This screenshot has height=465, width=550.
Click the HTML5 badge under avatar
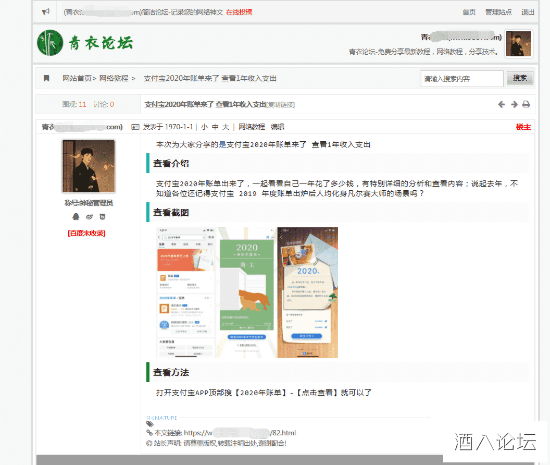(x=102, y=217)
